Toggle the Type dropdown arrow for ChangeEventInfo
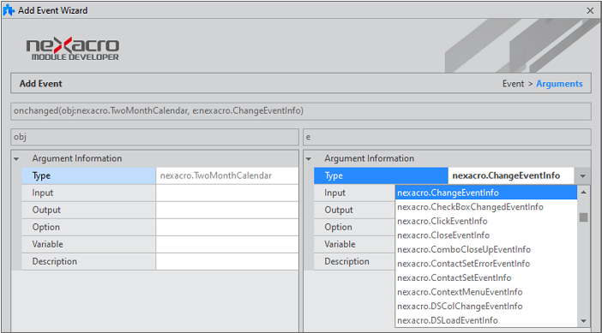The width and height of the screenshot is (602, 333). point(582,175)
